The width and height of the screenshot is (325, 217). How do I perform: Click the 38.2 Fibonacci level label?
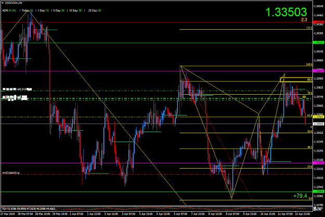310,147
